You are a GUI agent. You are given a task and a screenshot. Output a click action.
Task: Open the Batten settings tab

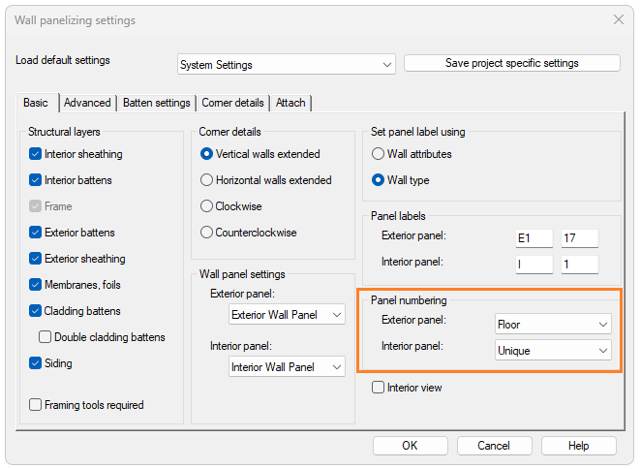click(156, 103)
